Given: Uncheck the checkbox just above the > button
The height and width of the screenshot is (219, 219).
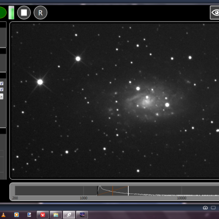Looking at the screenshot, I should (x=2, y=89).
